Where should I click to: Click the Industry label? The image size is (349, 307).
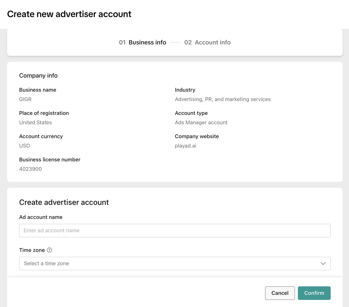point(185,90)
